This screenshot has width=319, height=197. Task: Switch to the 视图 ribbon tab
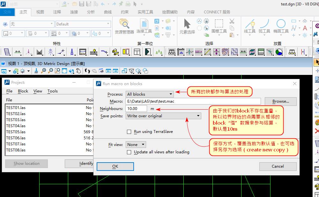(40, 12)
